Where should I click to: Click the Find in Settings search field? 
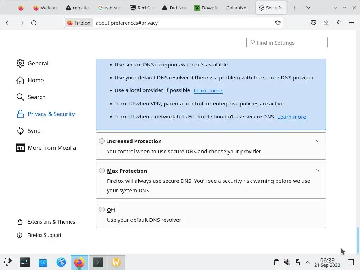click(x=287, y=43)
